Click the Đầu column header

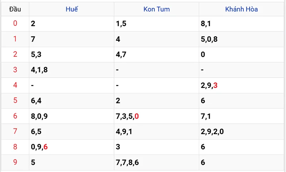pos(15,9)
